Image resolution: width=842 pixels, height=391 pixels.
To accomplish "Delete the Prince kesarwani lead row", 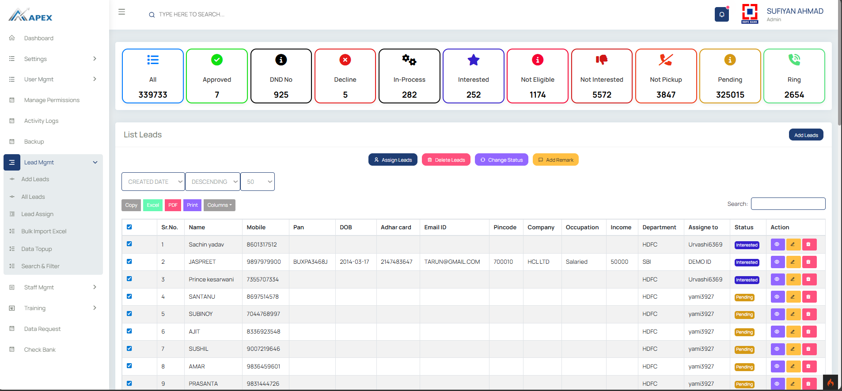I will click(809, 279).
